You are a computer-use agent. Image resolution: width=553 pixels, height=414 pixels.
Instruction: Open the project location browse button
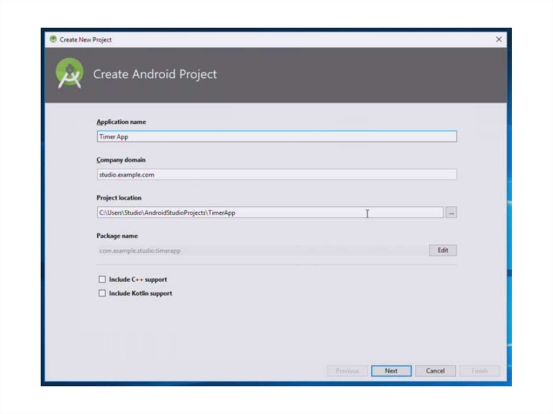click(451, 213)
